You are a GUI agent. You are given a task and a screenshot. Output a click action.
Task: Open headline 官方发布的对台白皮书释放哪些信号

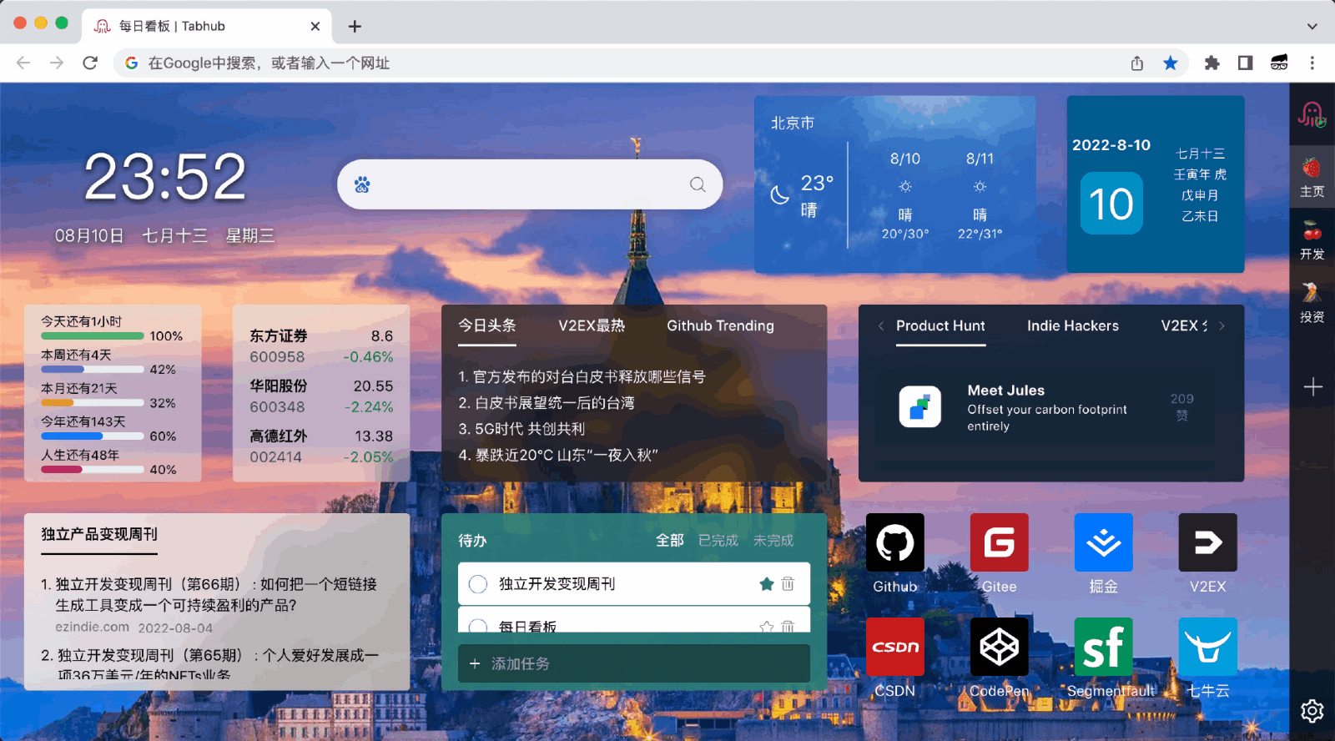tap(582, 377)
